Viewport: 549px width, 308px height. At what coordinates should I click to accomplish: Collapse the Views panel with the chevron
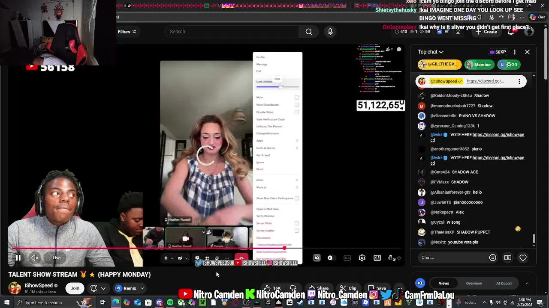pos(527,283)
